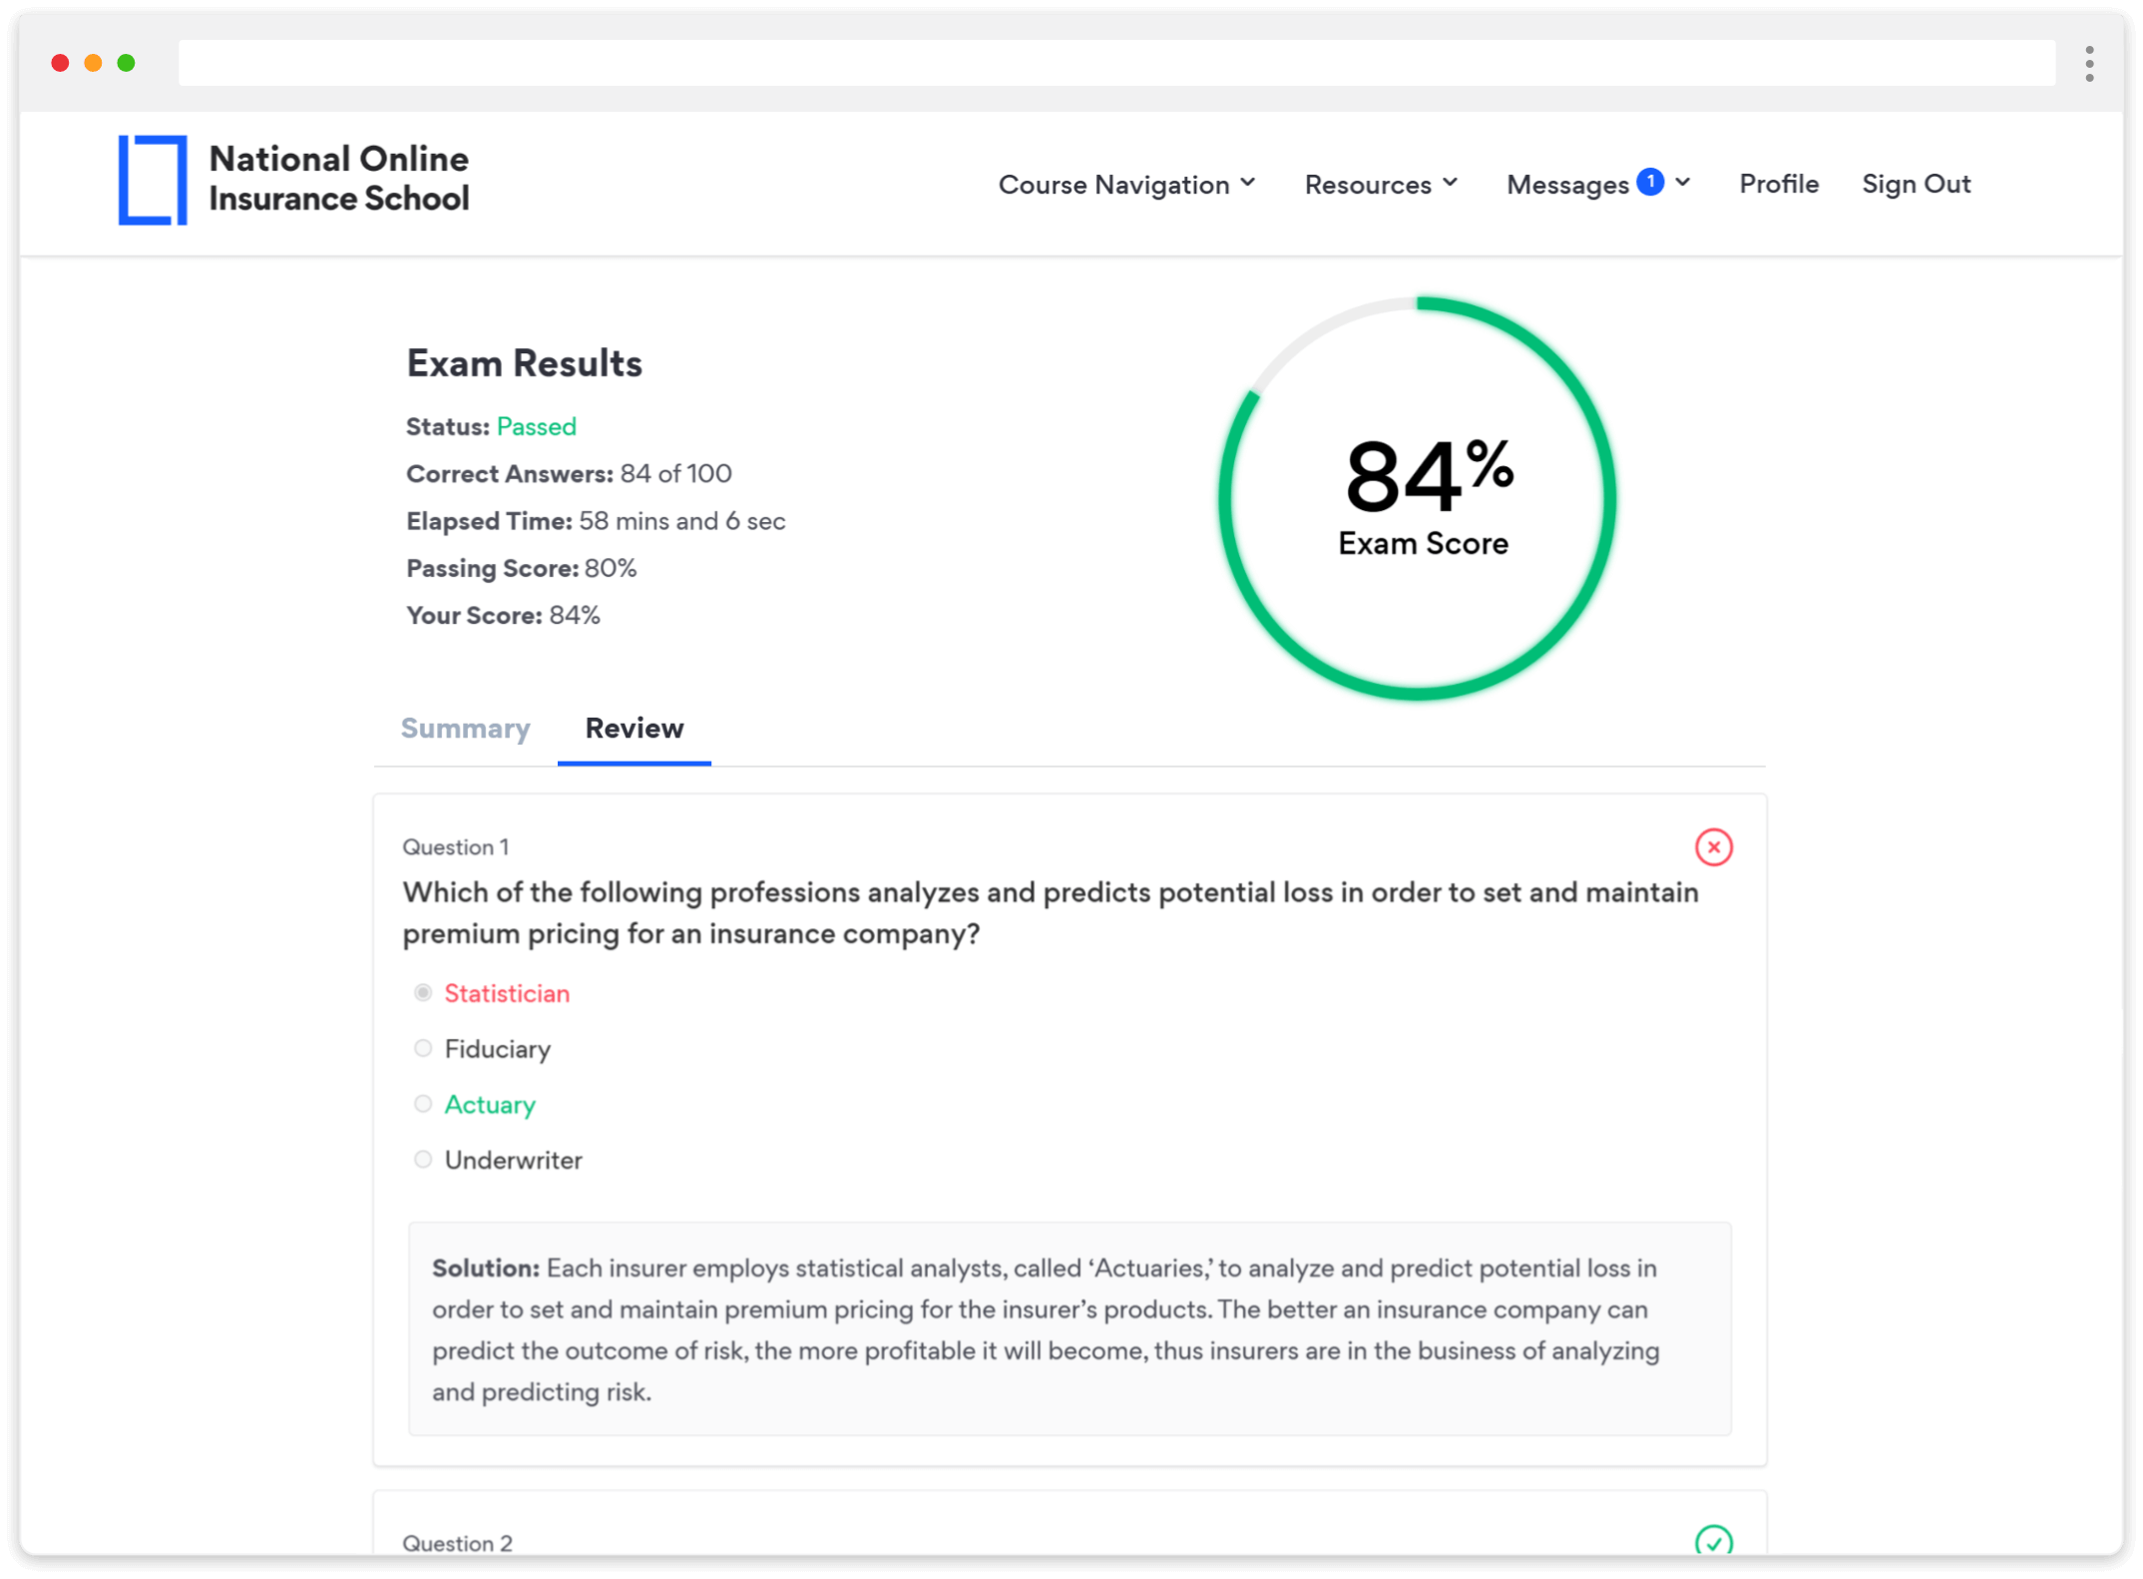Expand the Course Navigation dropdown
This screenshot has width=2143, height=1579.
[x=1126, y=185]
